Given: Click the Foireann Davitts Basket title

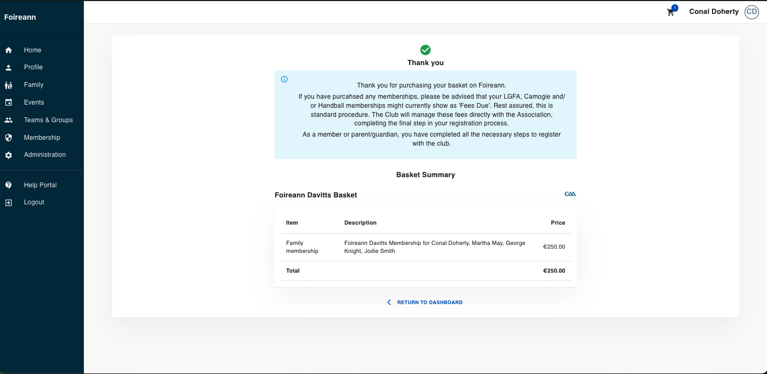Looking at the screenshot, I should [316, 195].
